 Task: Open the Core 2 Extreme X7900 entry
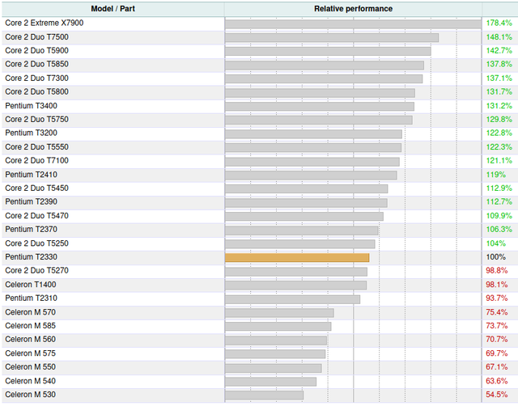click(x=44, y=23)
